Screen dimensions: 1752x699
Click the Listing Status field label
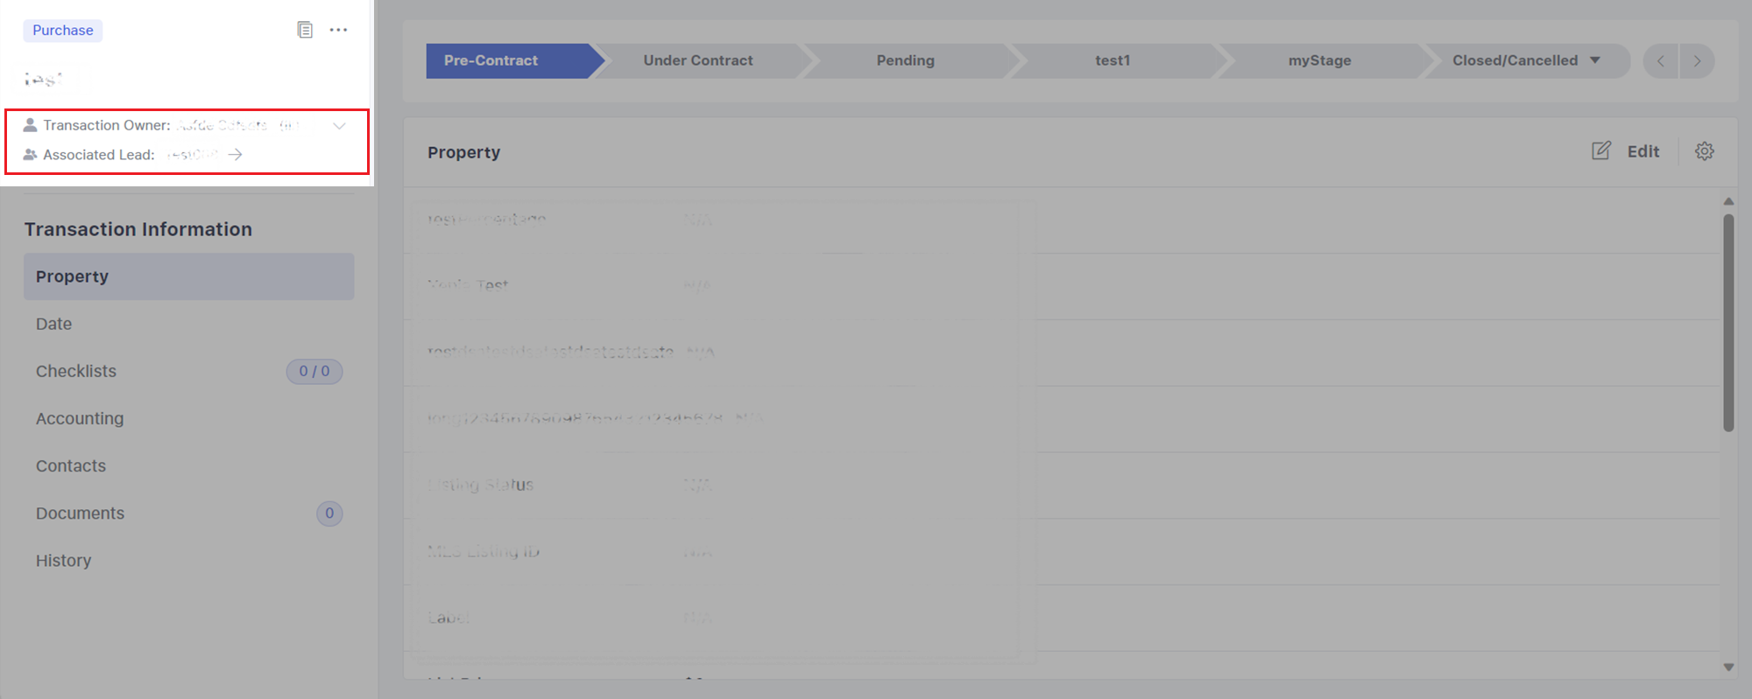tap(481, 485)
